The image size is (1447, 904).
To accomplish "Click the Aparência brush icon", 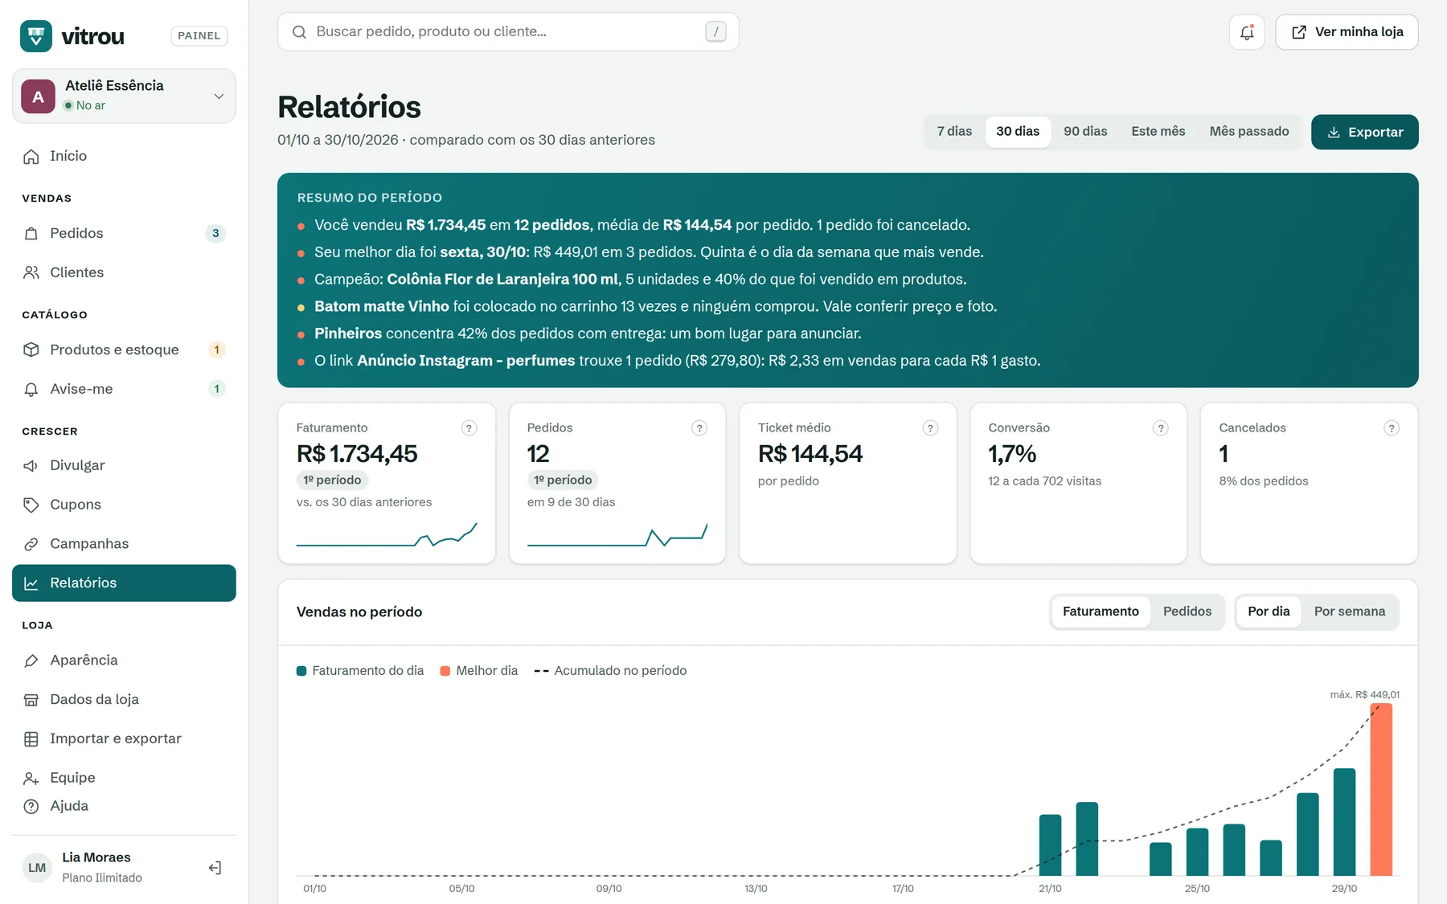I will [31, 661].
